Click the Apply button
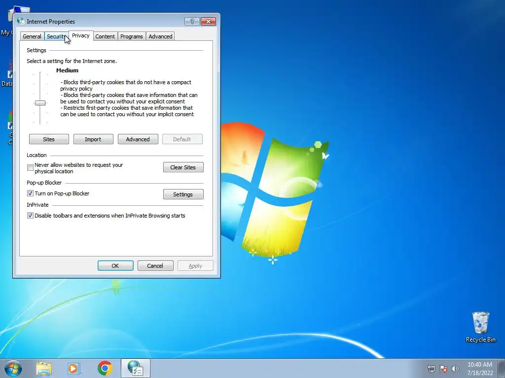 point(195,265)
